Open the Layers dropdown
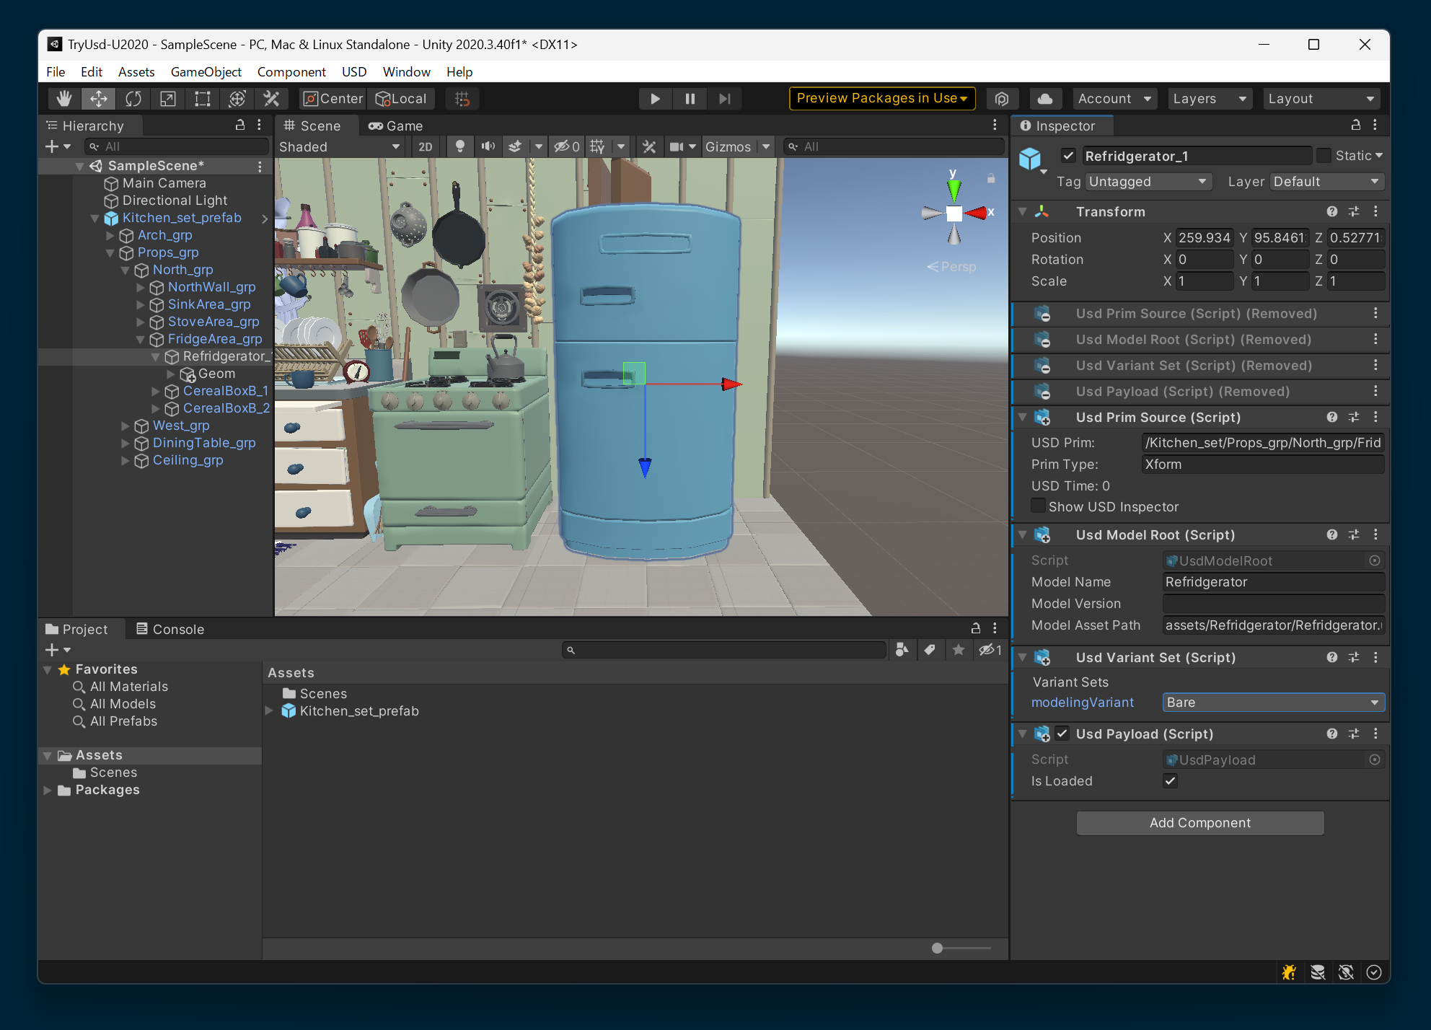The height and width of the screenshot is (1030, 1431). pyautogui.click(x=1209, y=99)
